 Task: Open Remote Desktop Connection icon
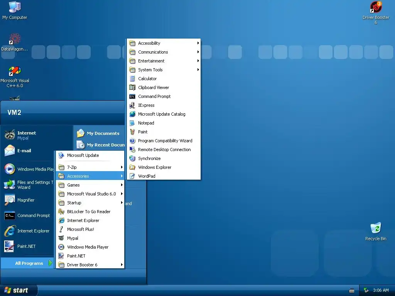pos(132,150)
